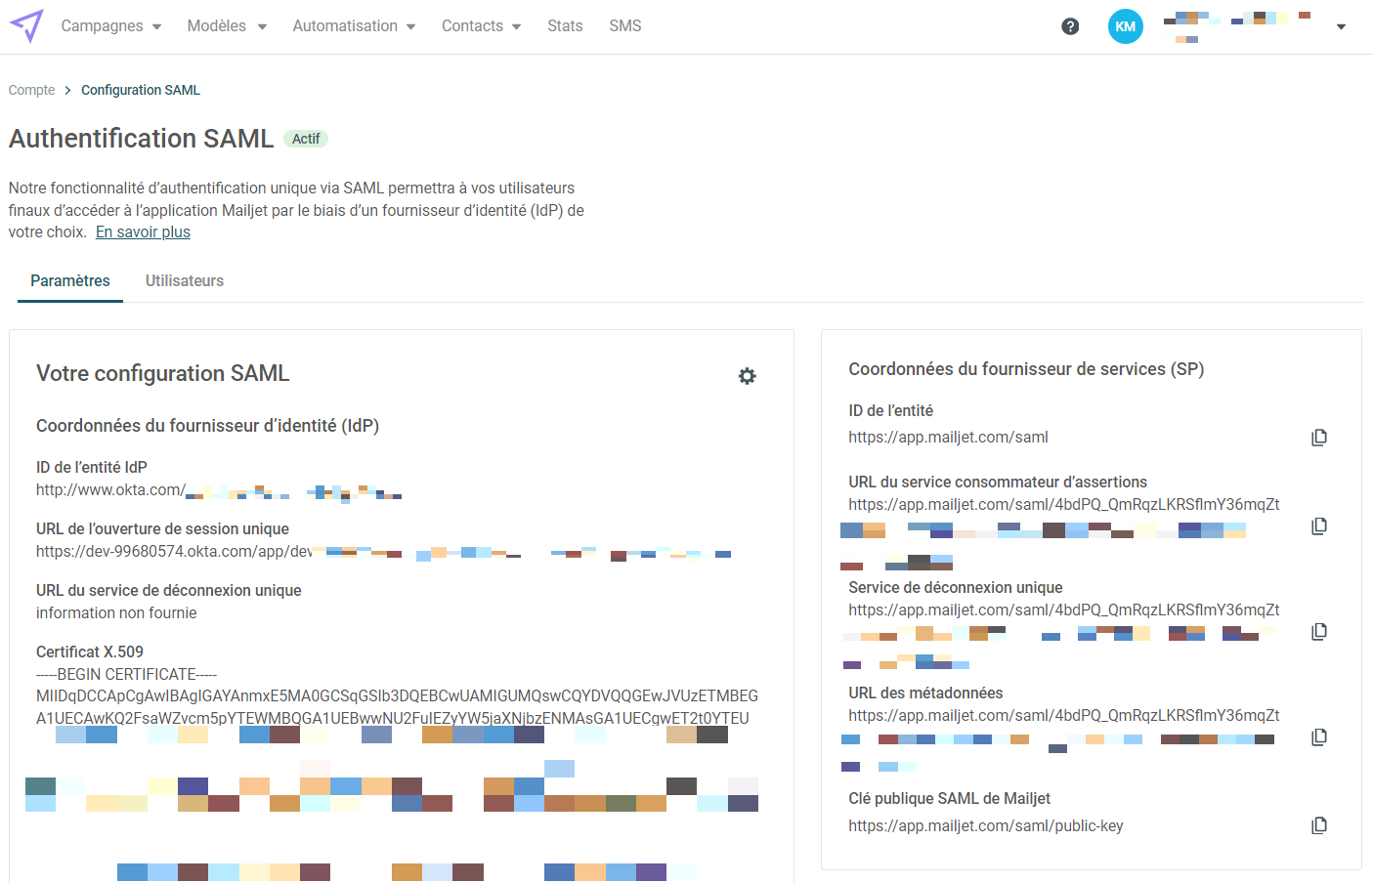Expand the Automatisation menu
Image resolution: width=1373 pixels, height=883 pixels.
[354, 26]
